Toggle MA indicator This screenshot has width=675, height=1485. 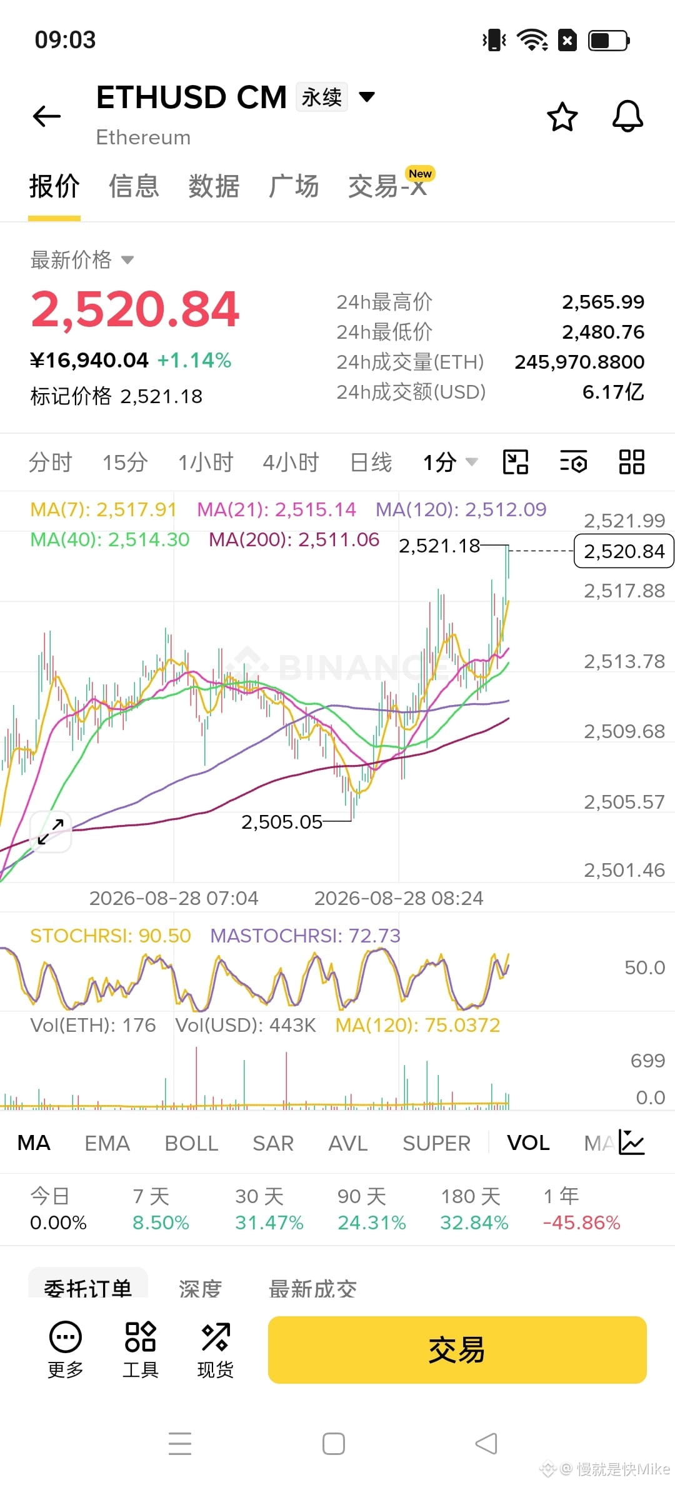(34, 1142)
